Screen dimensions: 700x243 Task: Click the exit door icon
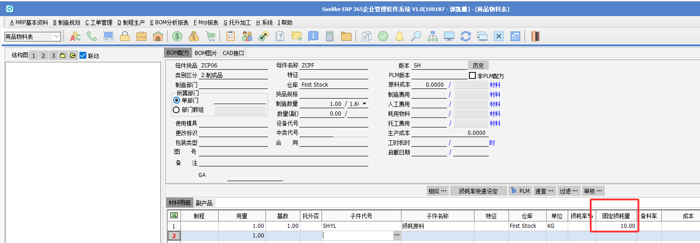tap(535, 36)
